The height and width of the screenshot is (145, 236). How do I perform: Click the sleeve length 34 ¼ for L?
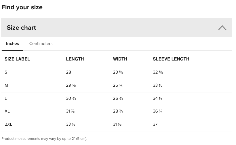[x=158, y=98]
